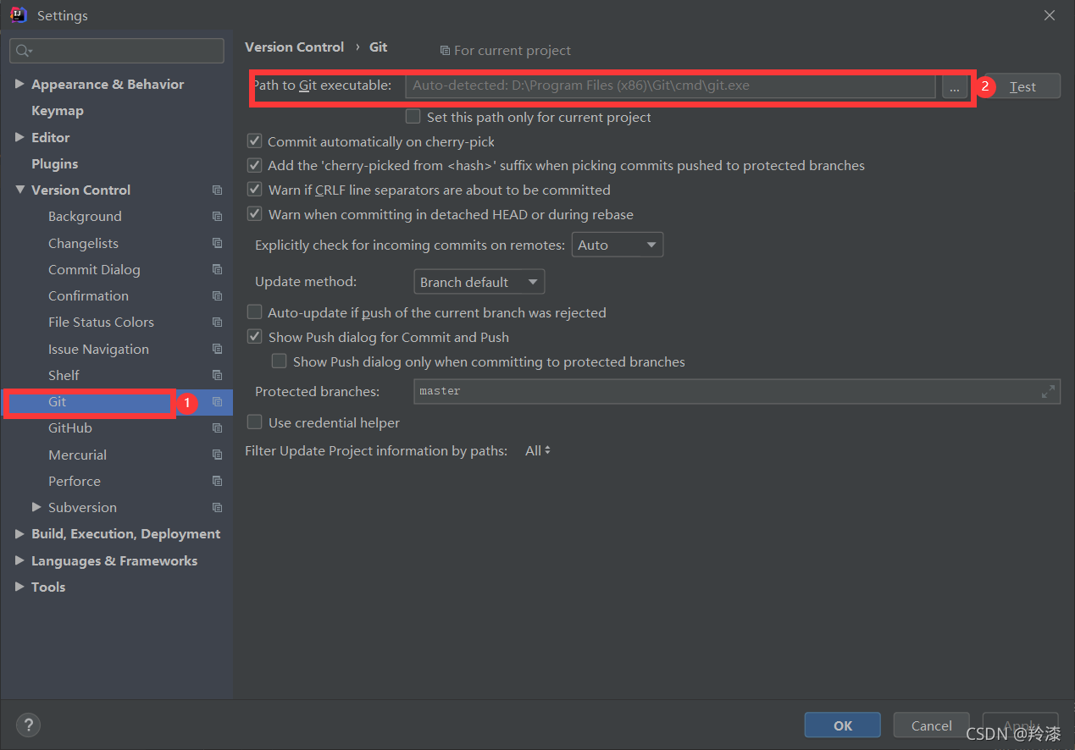Toggle Warn if CRLF line separators checkbox
The width and height of the screenshot is (1075, 750).
coord(254,190)
